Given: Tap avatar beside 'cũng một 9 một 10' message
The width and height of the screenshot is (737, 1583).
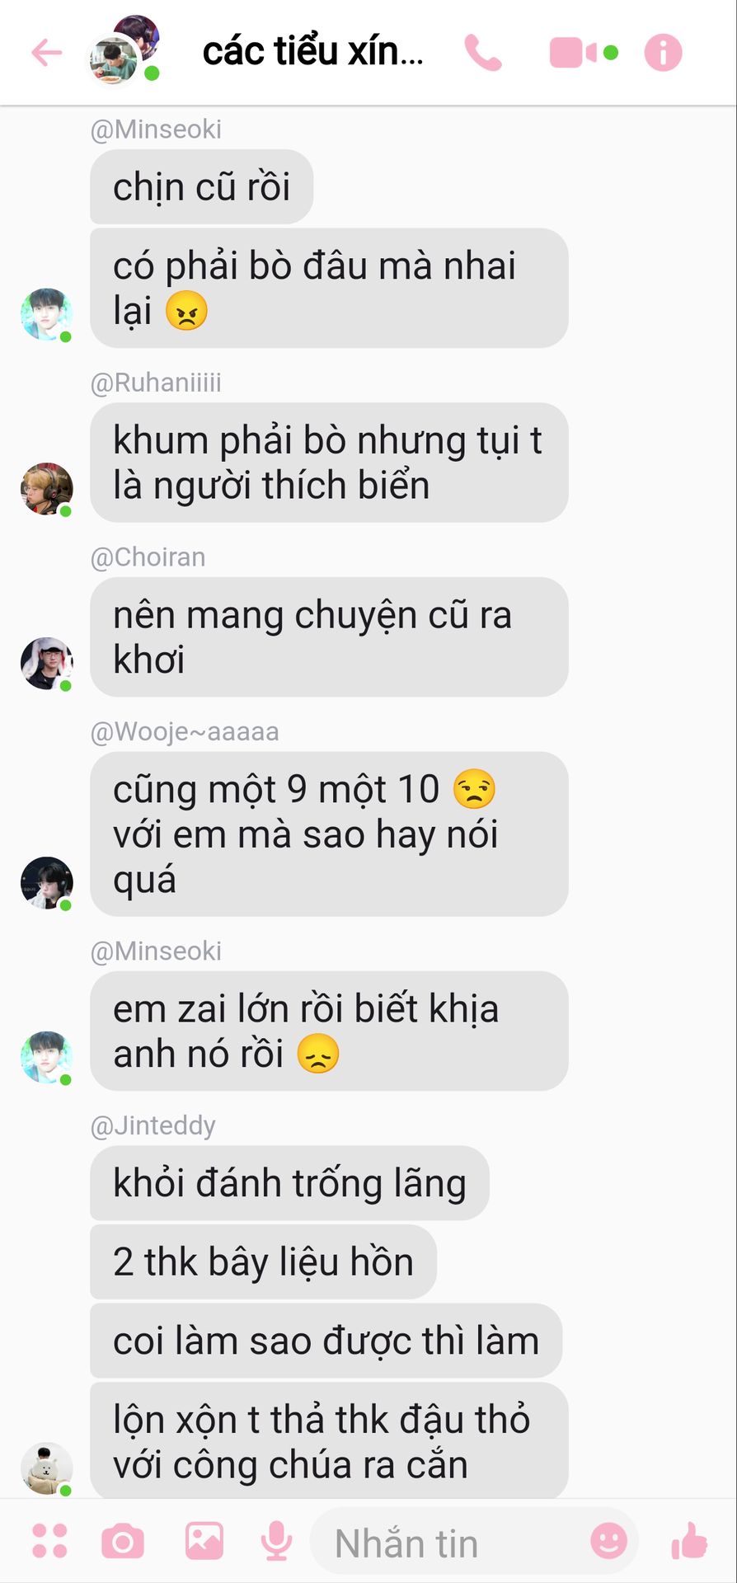Looking at the screenshot, I should point(46,883).
